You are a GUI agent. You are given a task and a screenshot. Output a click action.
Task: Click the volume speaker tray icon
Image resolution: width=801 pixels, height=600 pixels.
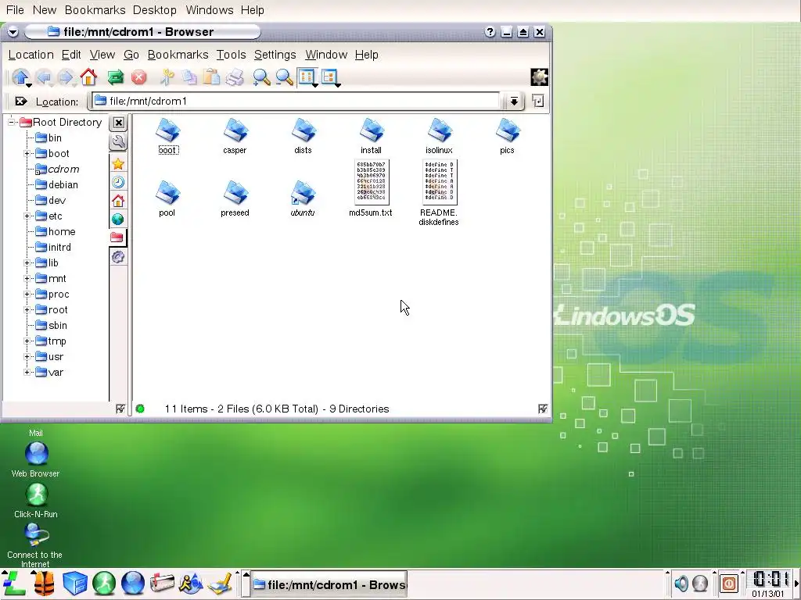point(681,583)
